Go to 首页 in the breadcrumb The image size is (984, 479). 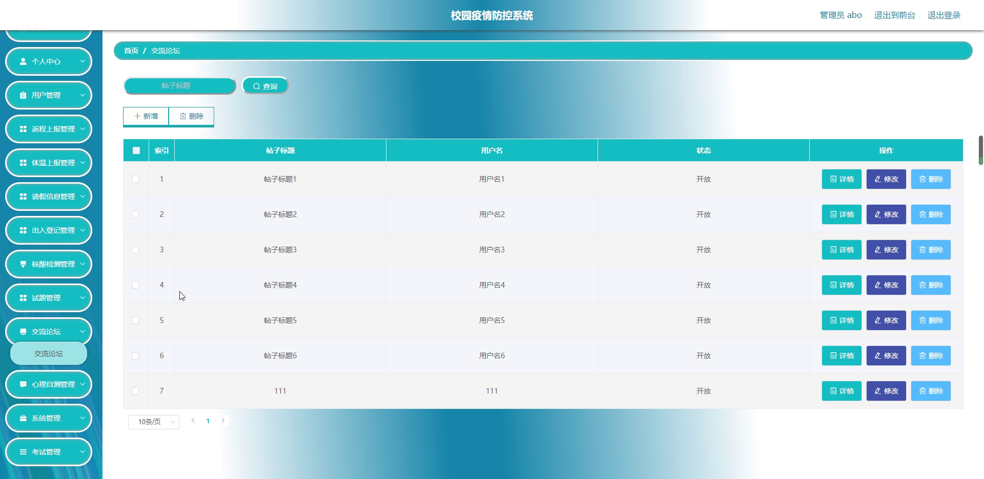coord(131,51)
